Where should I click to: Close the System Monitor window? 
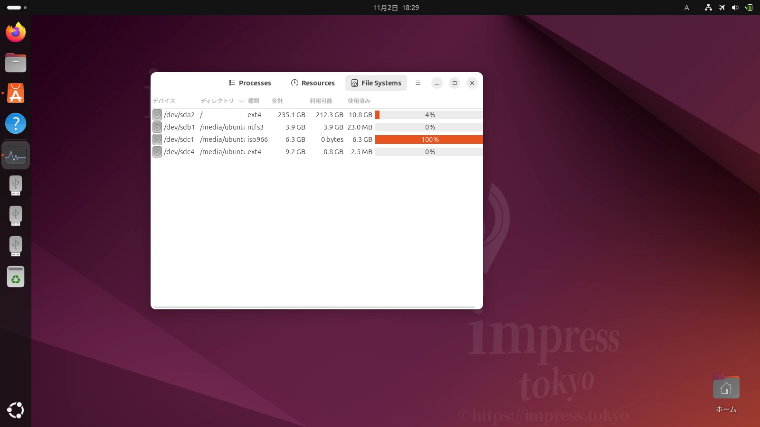(472, 83)
